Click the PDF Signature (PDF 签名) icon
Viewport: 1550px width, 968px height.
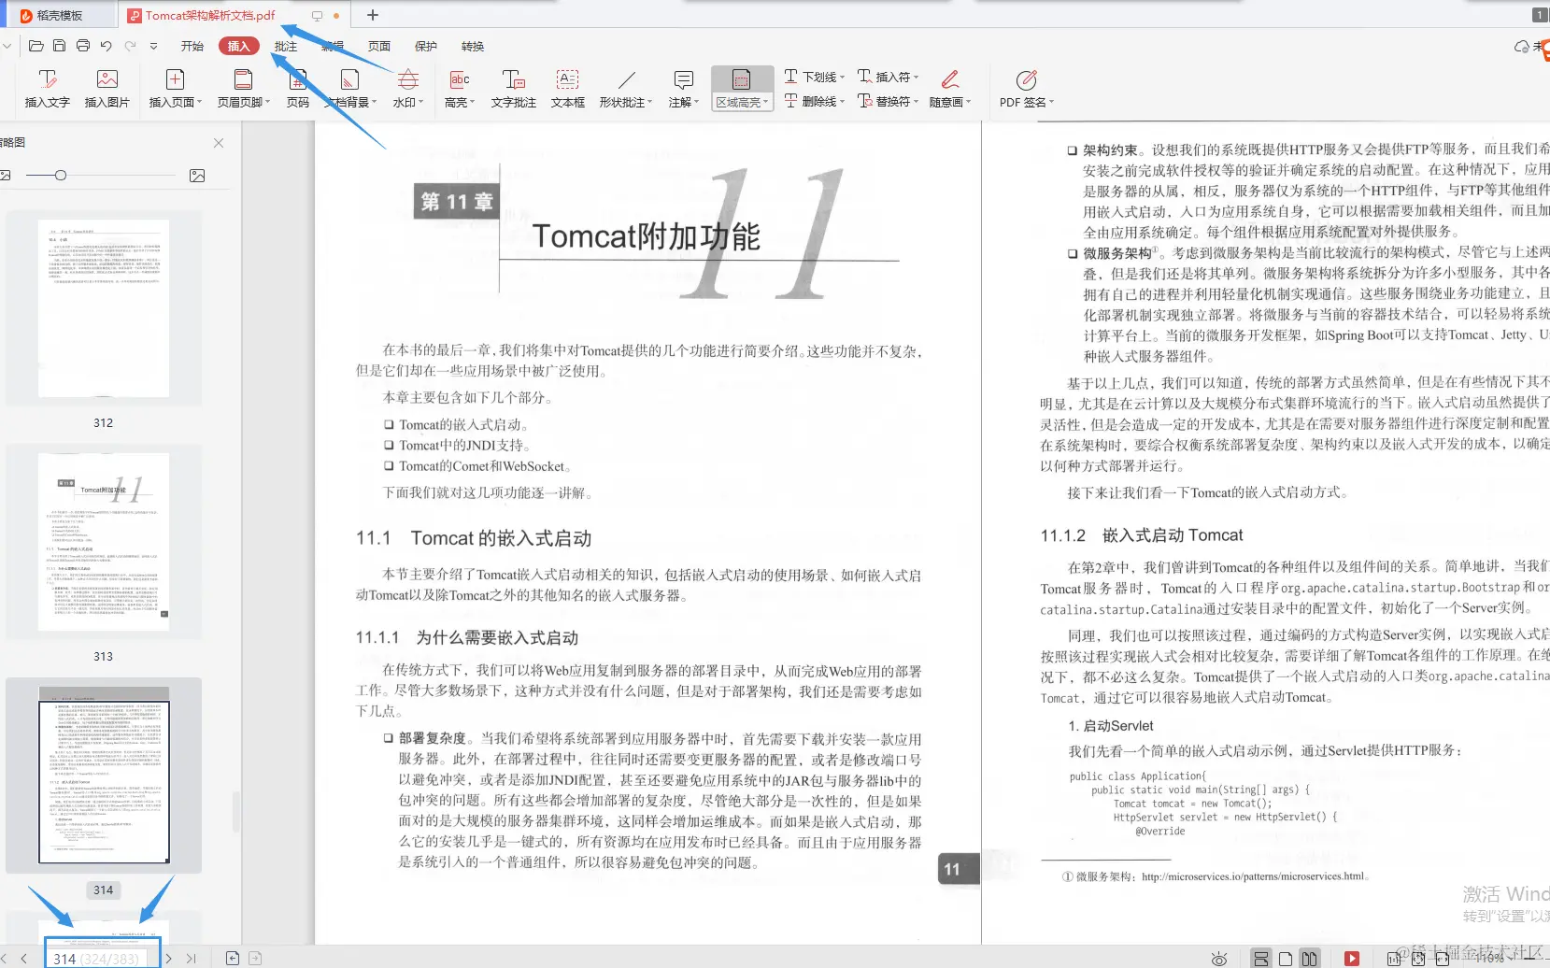click(1026, 79)
